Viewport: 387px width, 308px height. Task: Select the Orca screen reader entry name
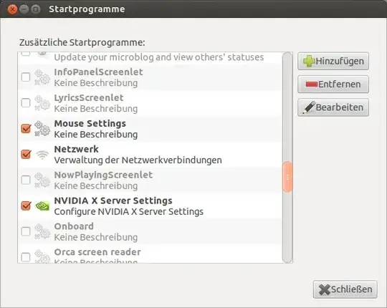click(x=97, y=252)
